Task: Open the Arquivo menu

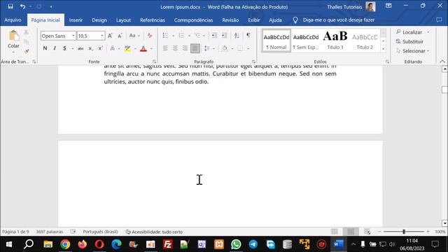Action: (13, 20)
